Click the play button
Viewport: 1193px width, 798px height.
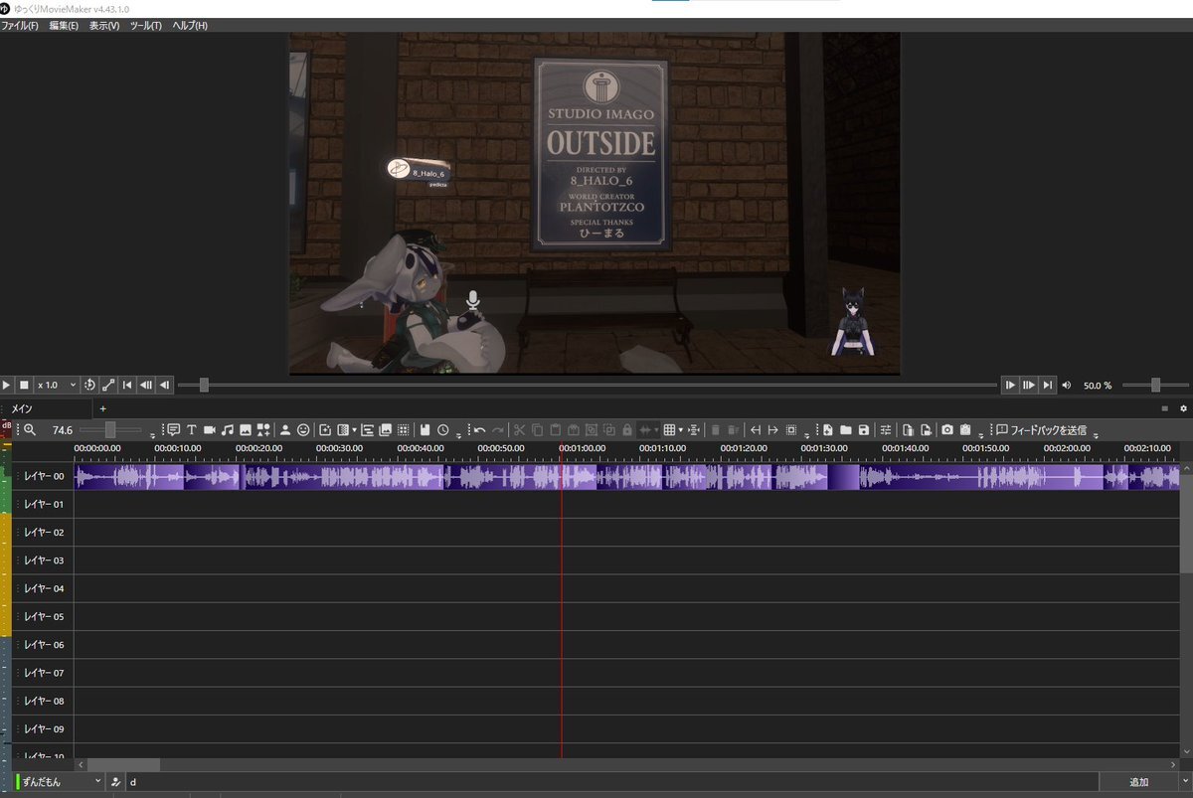(6, 385)
